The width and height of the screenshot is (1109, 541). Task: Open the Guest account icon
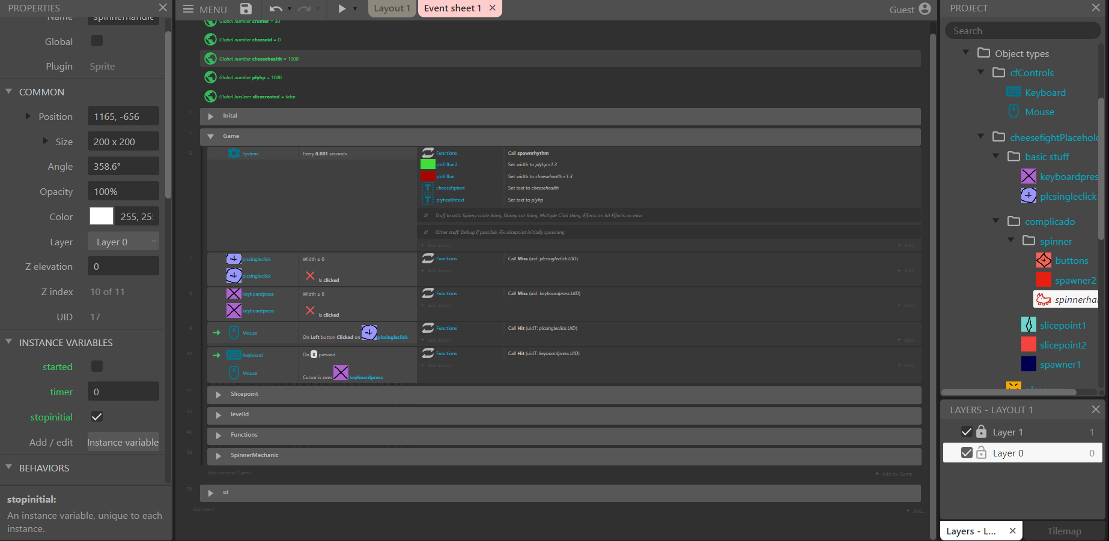click(x=925, y=8)
